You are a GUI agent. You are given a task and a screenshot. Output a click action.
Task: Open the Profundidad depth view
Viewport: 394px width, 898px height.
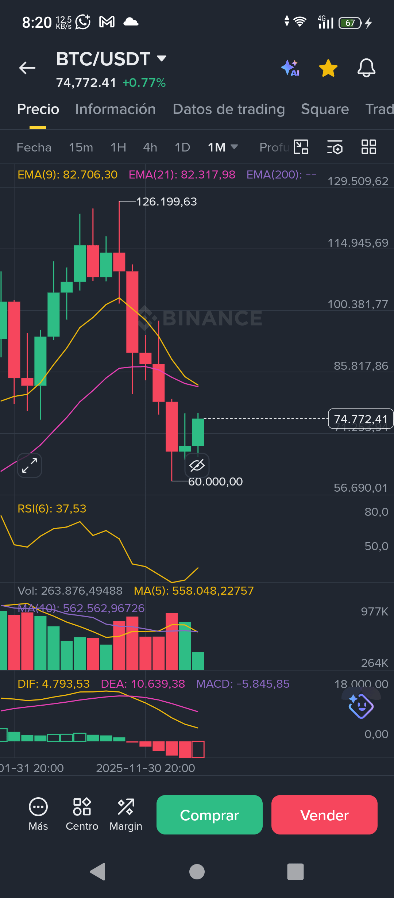[274, 147]
